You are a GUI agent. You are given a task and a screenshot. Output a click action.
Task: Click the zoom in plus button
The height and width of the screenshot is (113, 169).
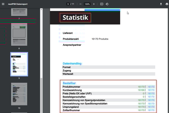pos(94,4)
